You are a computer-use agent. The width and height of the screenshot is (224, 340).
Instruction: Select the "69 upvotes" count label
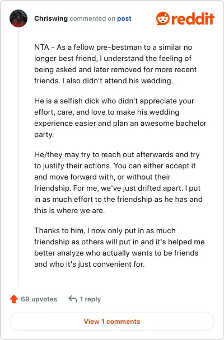pos(39,299)
